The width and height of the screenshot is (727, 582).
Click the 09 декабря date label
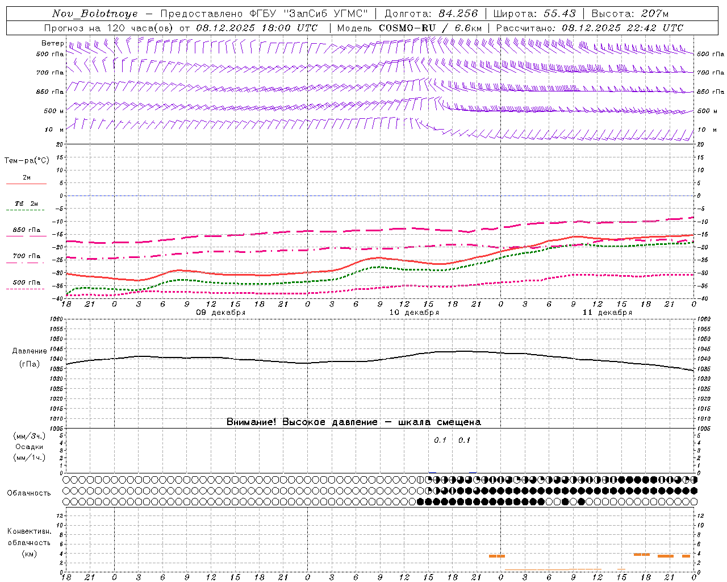click(221, 313)
